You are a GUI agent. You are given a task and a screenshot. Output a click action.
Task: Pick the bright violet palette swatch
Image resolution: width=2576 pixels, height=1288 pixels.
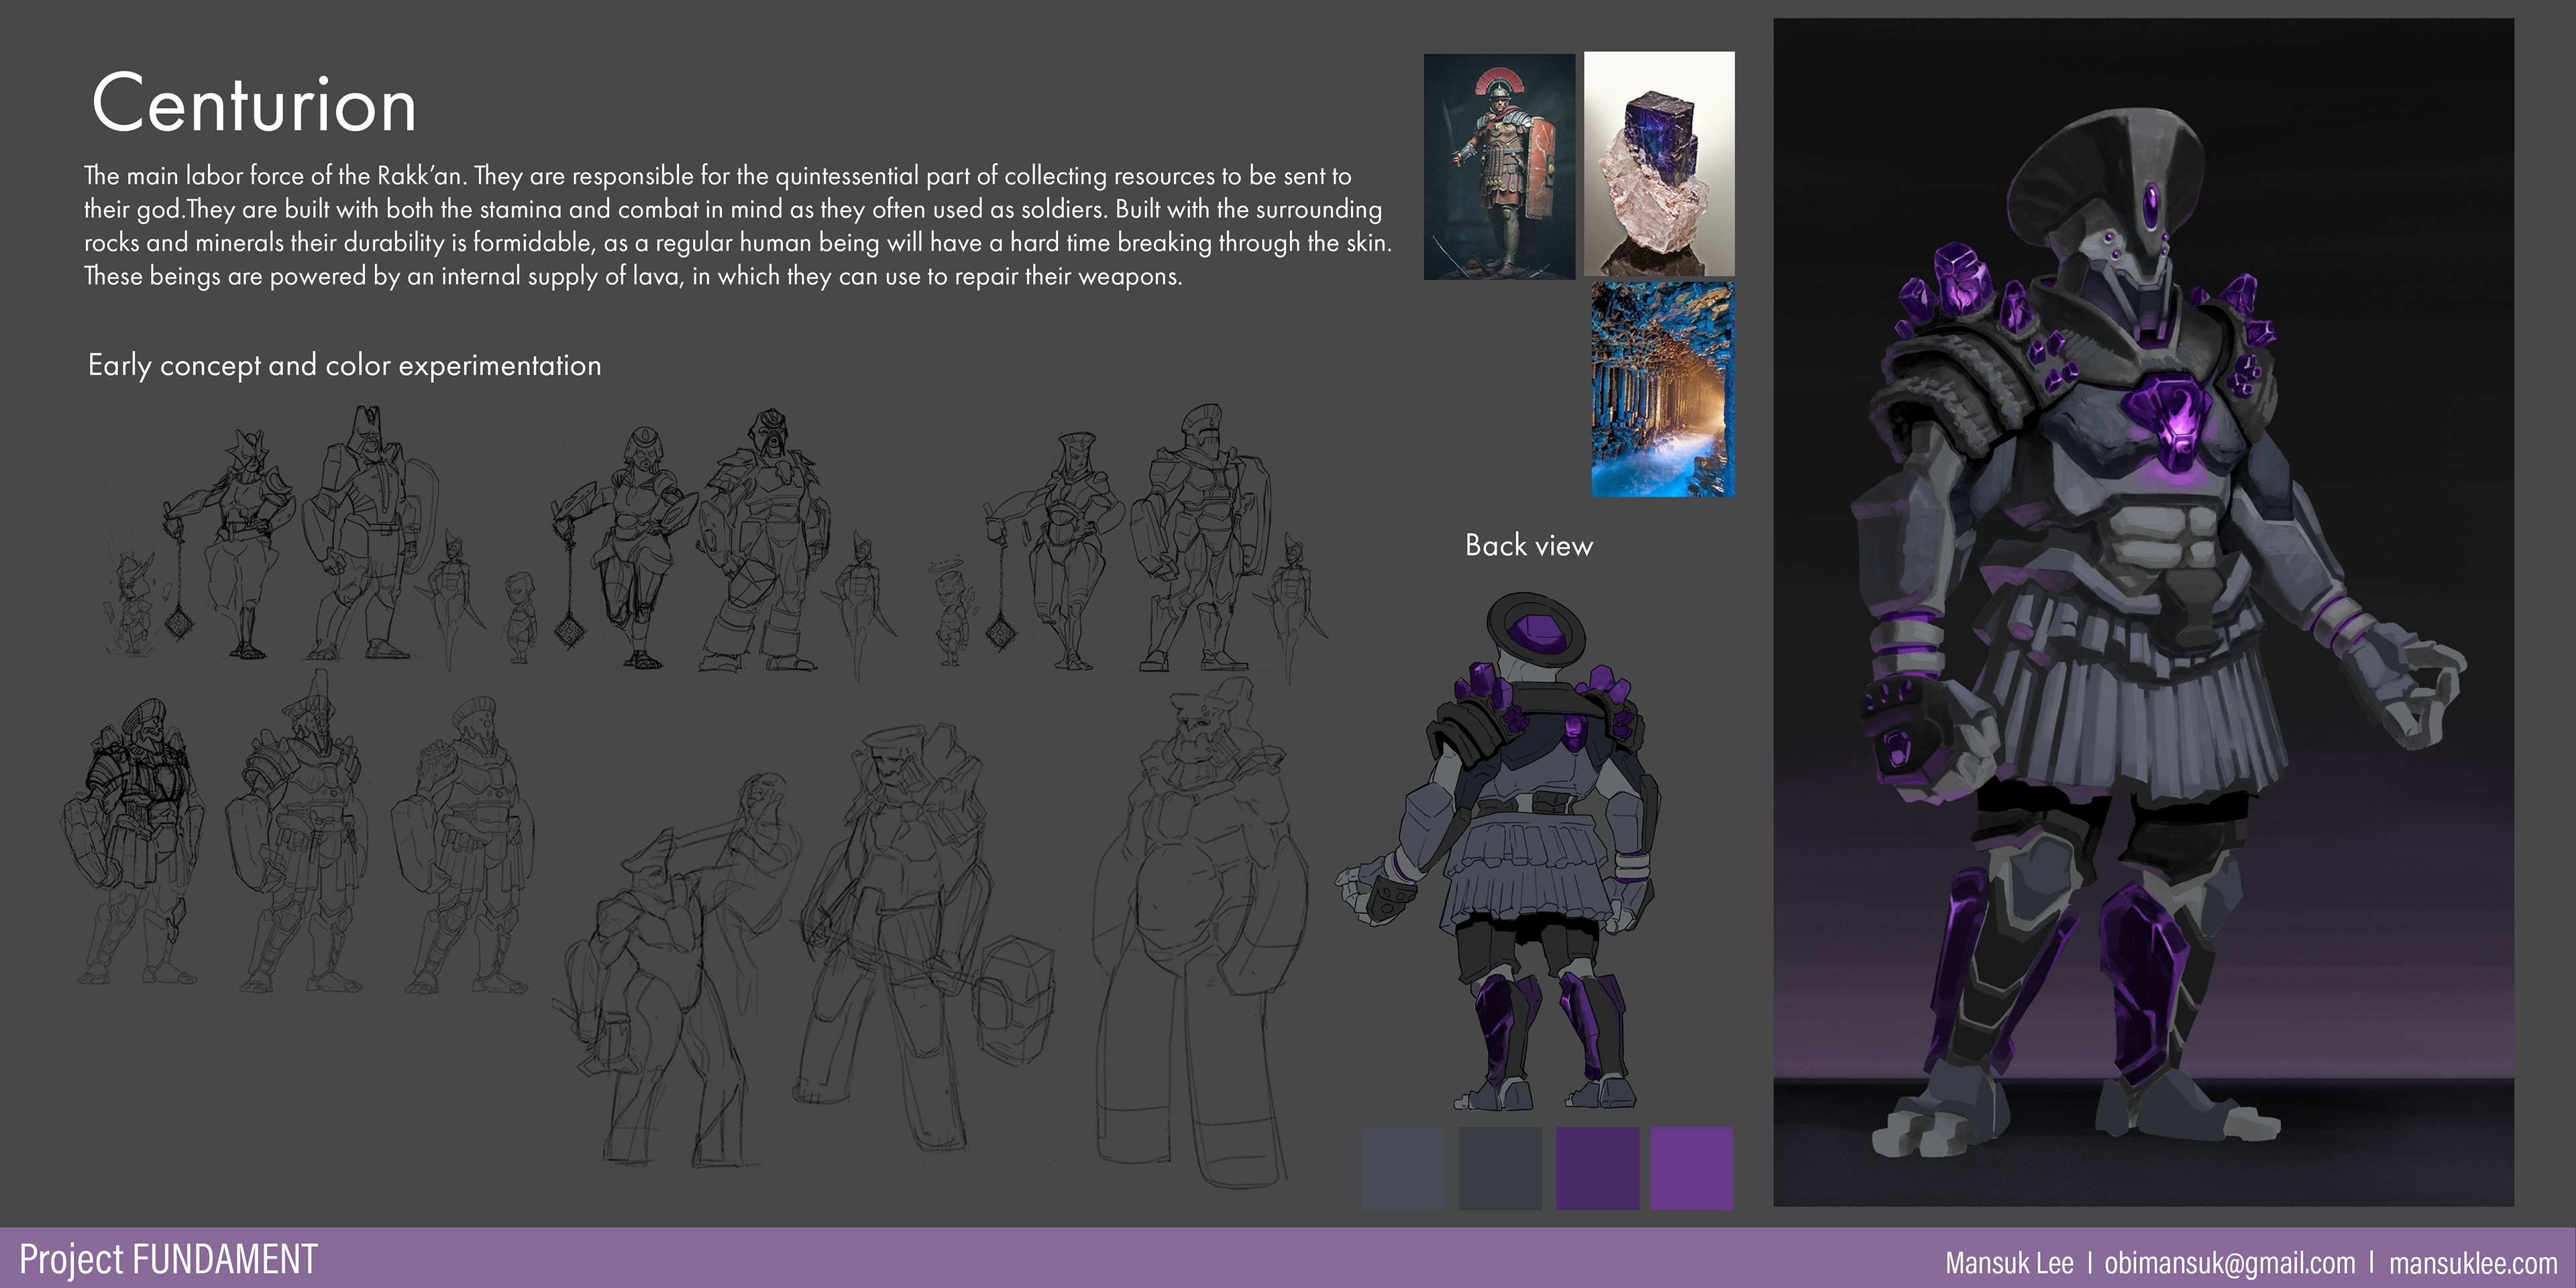click(x=1692, y=1168)
